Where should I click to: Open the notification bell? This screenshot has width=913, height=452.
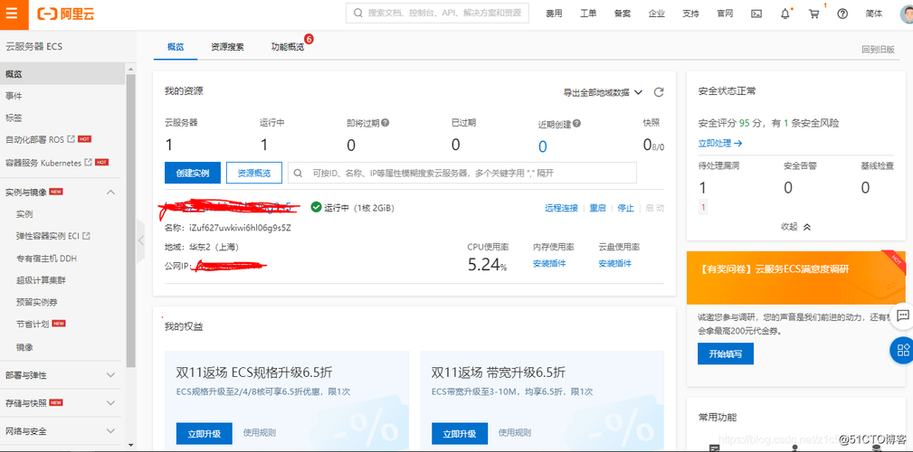(785, 14)
